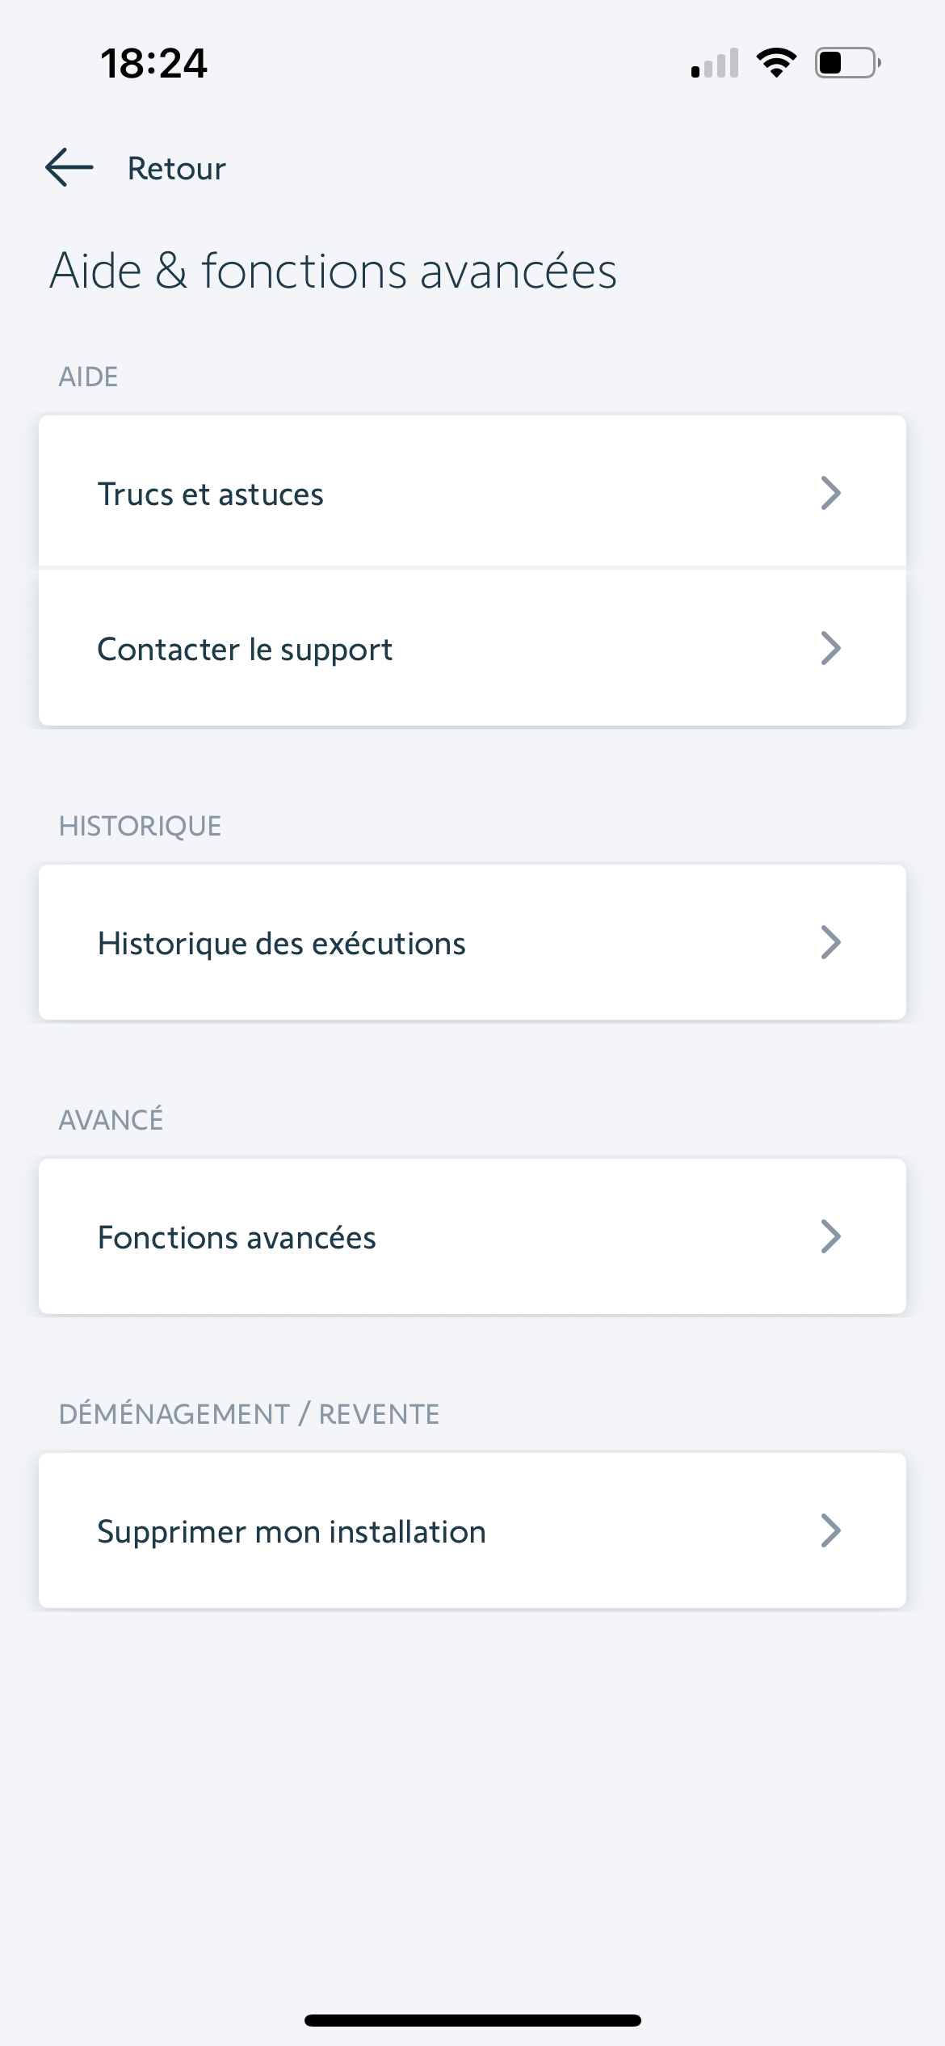Screen dimensions: 945x2046
Task: Open Contacter le support
Action: point(245,649)
